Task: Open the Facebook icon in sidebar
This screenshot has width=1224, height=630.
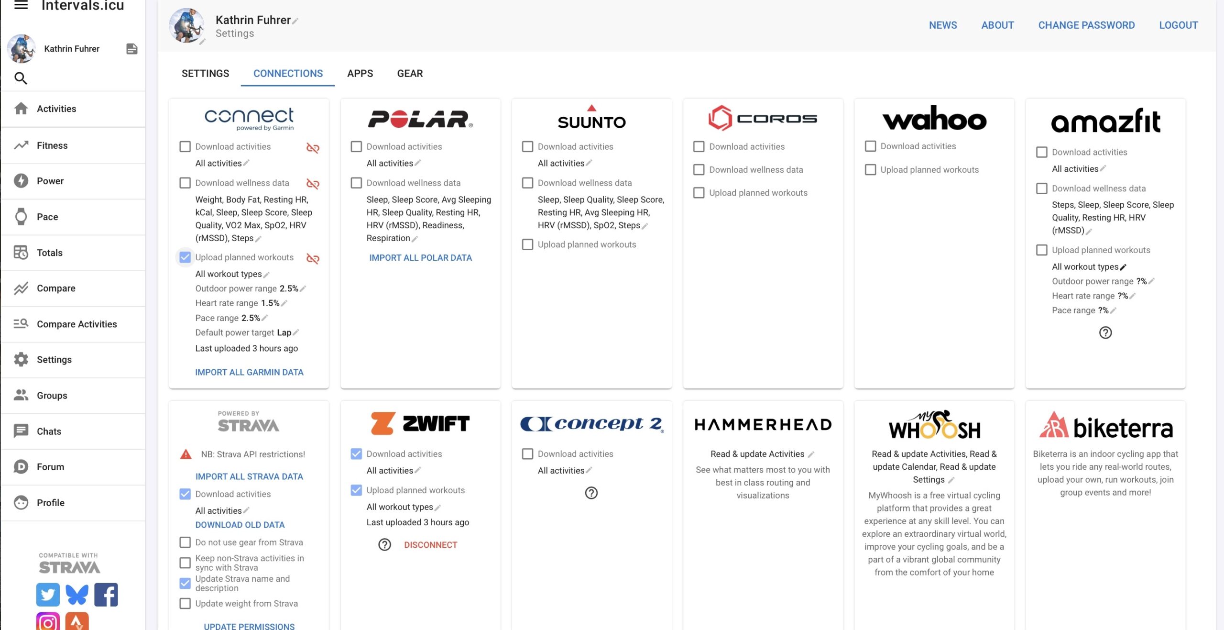Action: 106,595
